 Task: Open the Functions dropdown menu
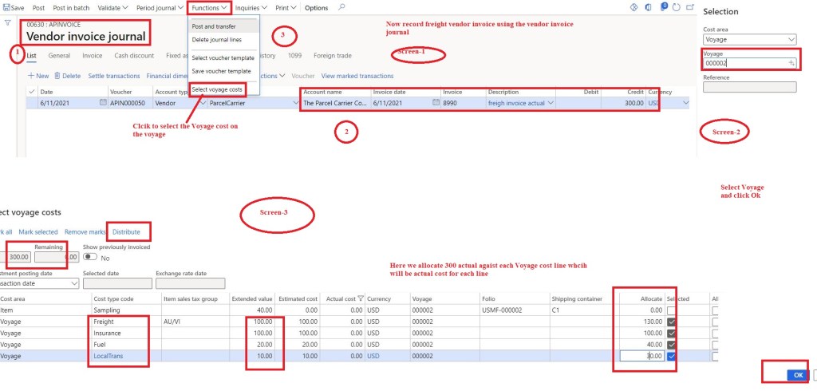pos(211,7)
